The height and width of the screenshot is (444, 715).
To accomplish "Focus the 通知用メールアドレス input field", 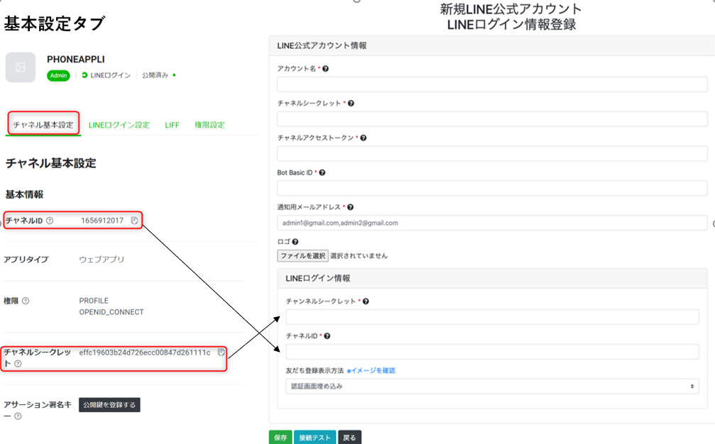I will (492, 223).
